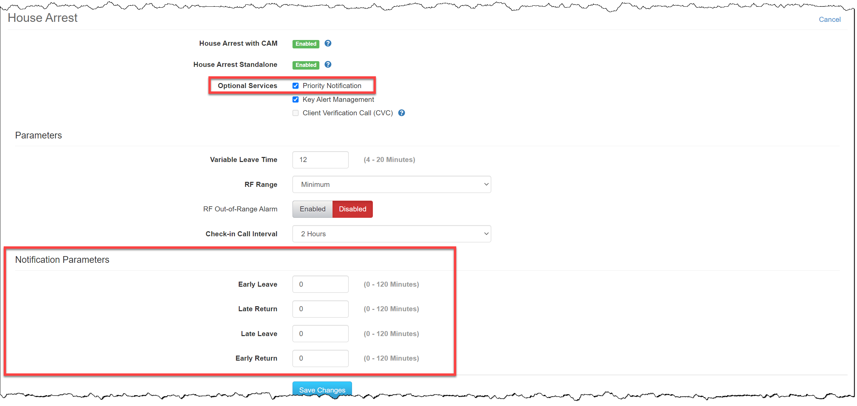Screen dimensions: 857x406
Task: Click the Disabled state of RF Out-of-Range Alarm
Action: [352, 209]
